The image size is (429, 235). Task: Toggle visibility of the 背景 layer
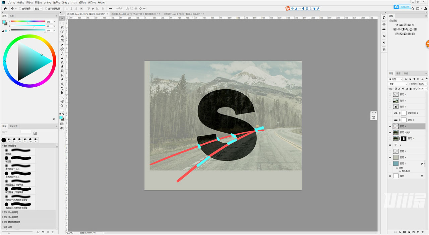(x=389, y=176)
